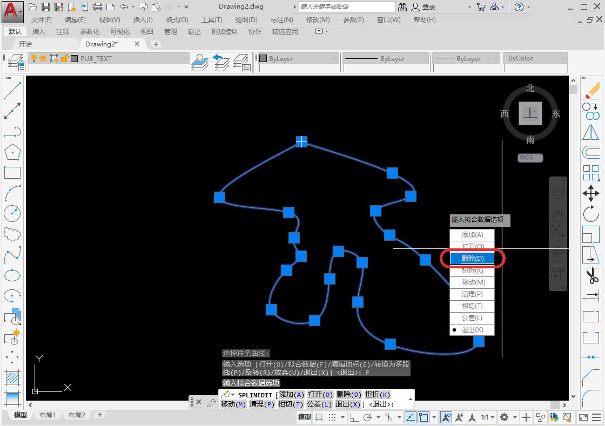Select the Array modify tool

(x=591, y=173)
